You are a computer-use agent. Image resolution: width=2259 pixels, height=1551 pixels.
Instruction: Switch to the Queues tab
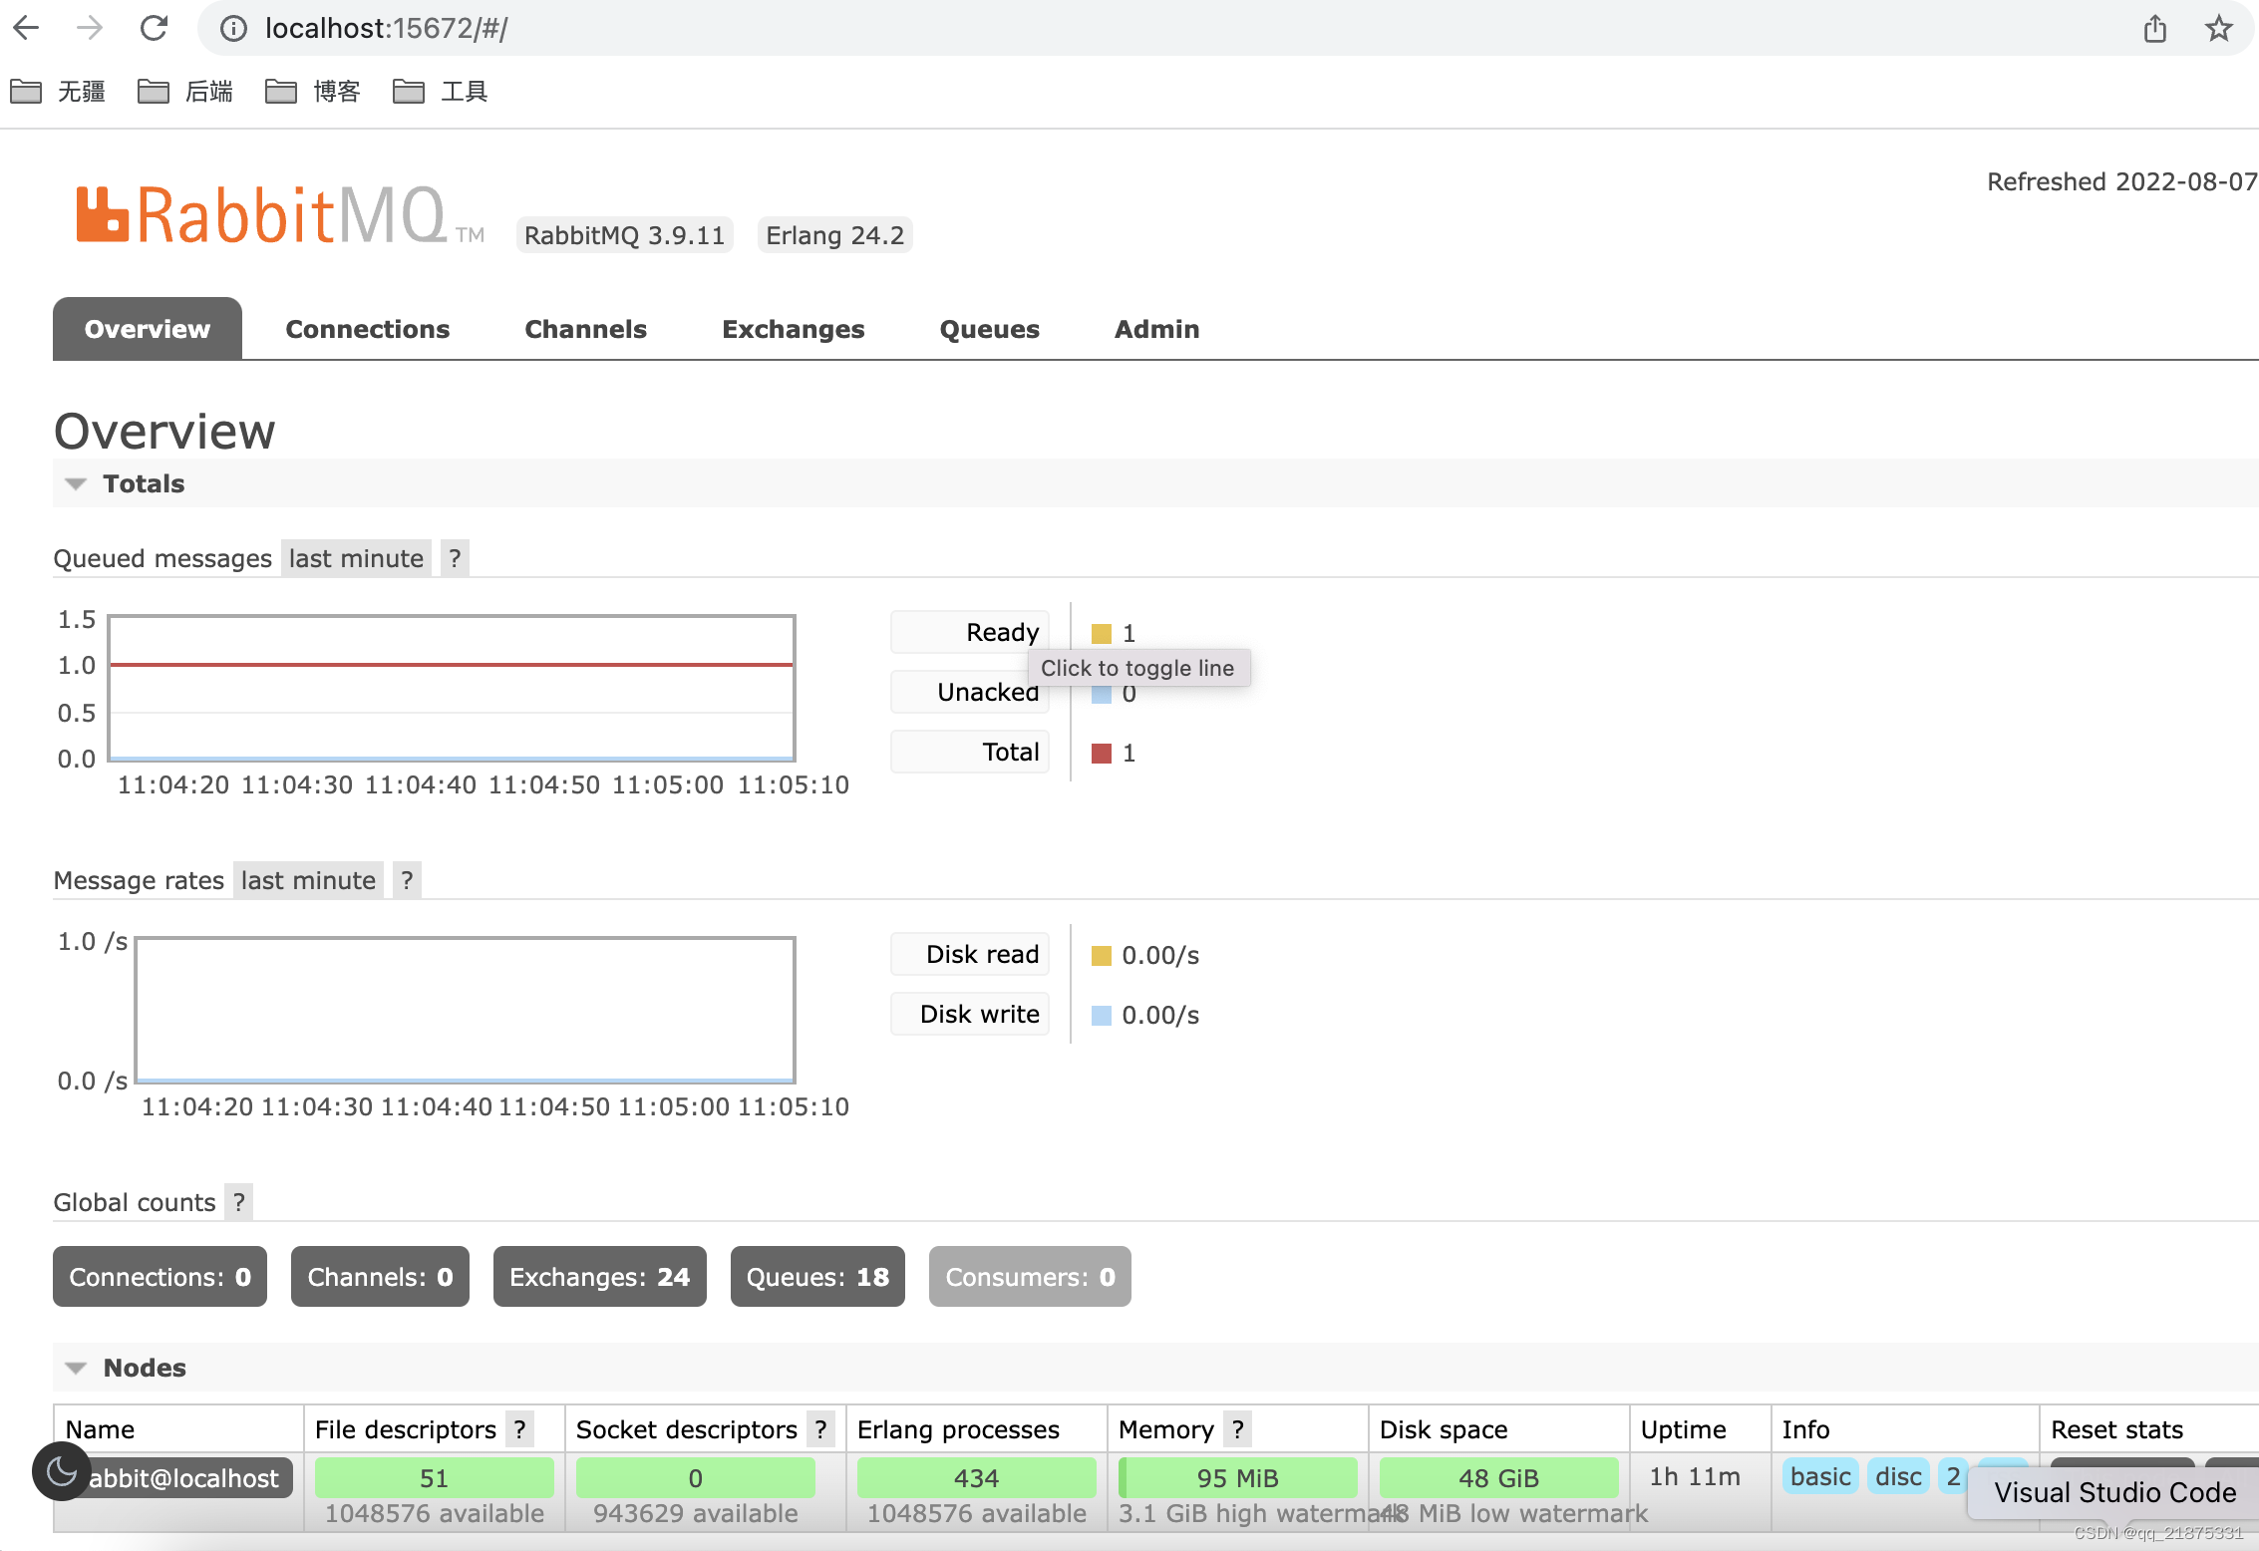click(x=989, y=329)
